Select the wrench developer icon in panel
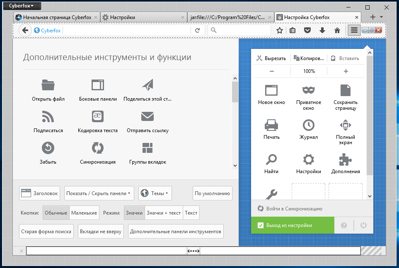399x268 pixels. 271,194
